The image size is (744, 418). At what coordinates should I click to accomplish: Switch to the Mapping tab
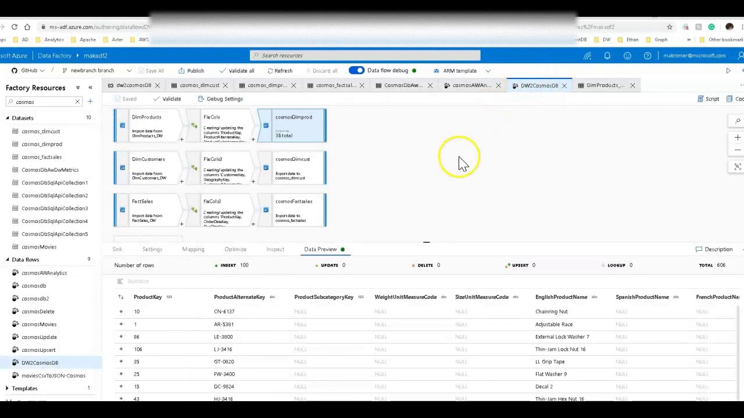(193, 249)
